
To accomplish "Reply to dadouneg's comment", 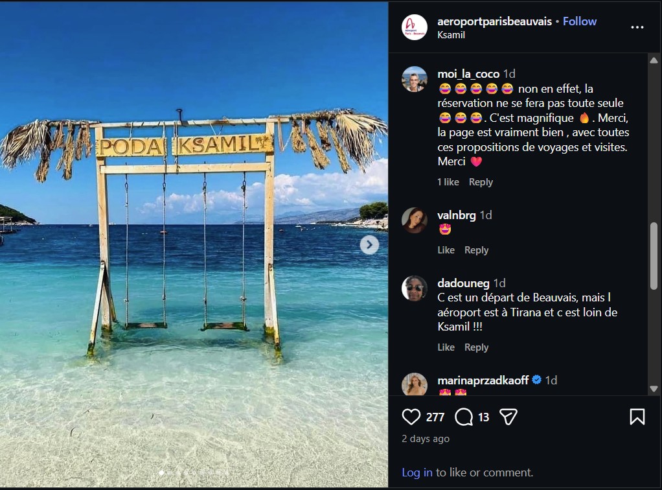I will click(x=476, y=347).
